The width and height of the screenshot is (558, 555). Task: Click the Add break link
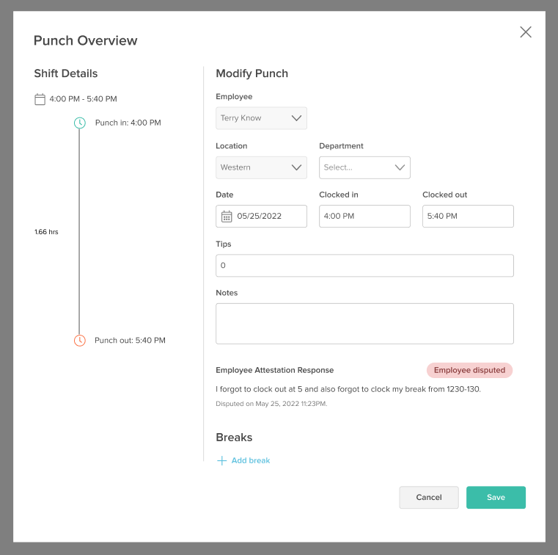coord(251,461)
